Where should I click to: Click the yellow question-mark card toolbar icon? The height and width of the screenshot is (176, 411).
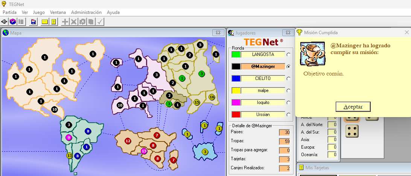pos(53,22)
